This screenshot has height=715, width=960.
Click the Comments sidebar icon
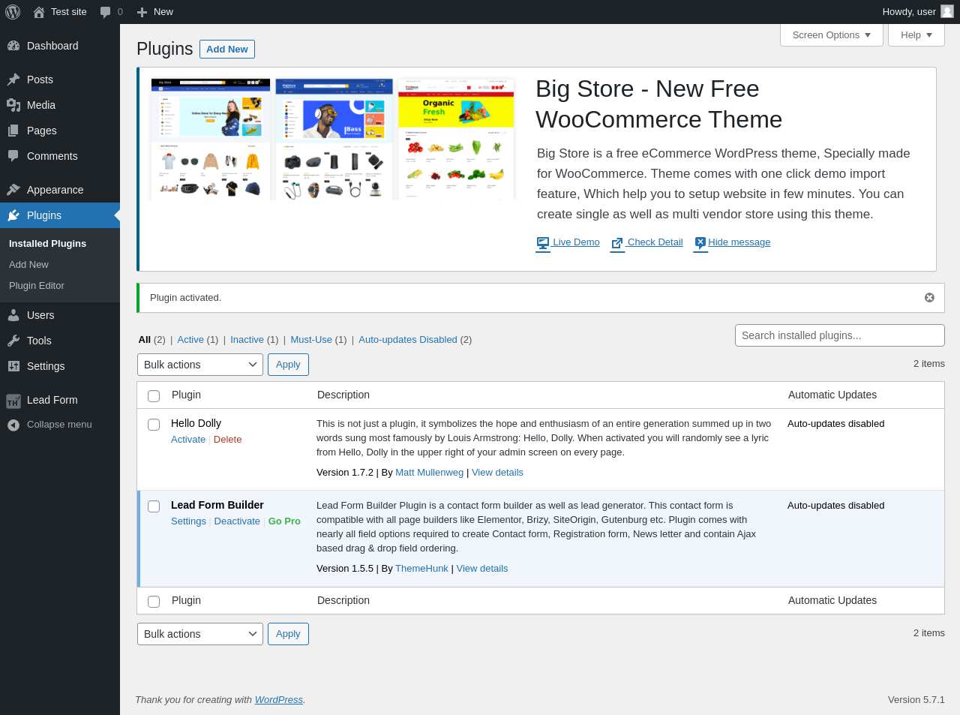click(x=13, y=156)
